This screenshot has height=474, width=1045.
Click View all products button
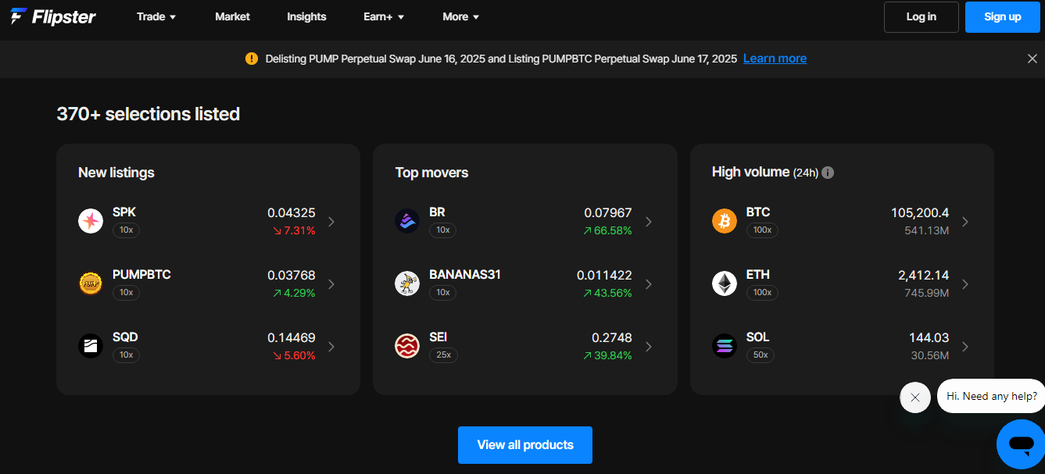click(525, 445)
